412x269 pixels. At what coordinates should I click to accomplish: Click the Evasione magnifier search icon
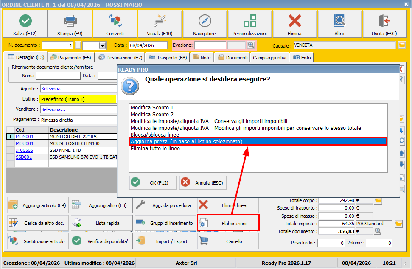click(251, 45)
